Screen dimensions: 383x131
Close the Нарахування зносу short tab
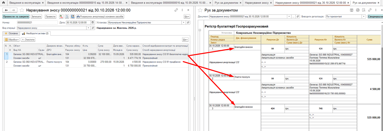tap(271, 3)
